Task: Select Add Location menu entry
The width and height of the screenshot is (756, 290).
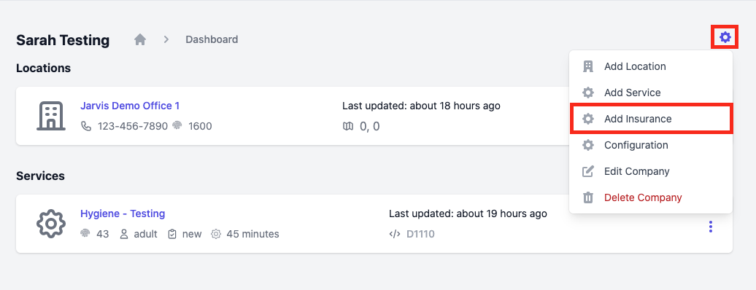Action: pos(651,66)
